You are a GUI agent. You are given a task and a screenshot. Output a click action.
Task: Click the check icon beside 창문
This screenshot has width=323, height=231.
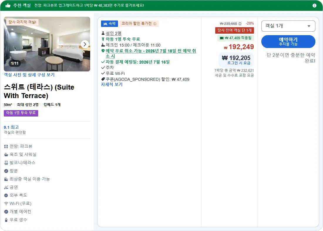click(x=6, y=171)
